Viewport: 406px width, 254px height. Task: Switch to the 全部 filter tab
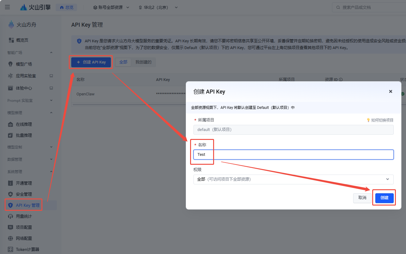pos(123,62)
